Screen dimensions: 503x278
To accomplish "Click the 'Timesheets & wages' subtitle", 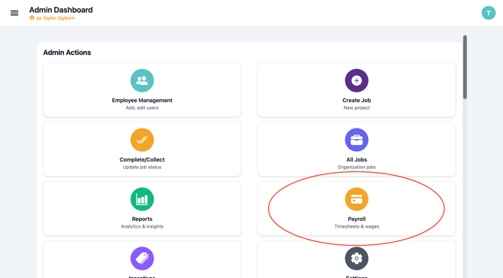I will 357,227.
